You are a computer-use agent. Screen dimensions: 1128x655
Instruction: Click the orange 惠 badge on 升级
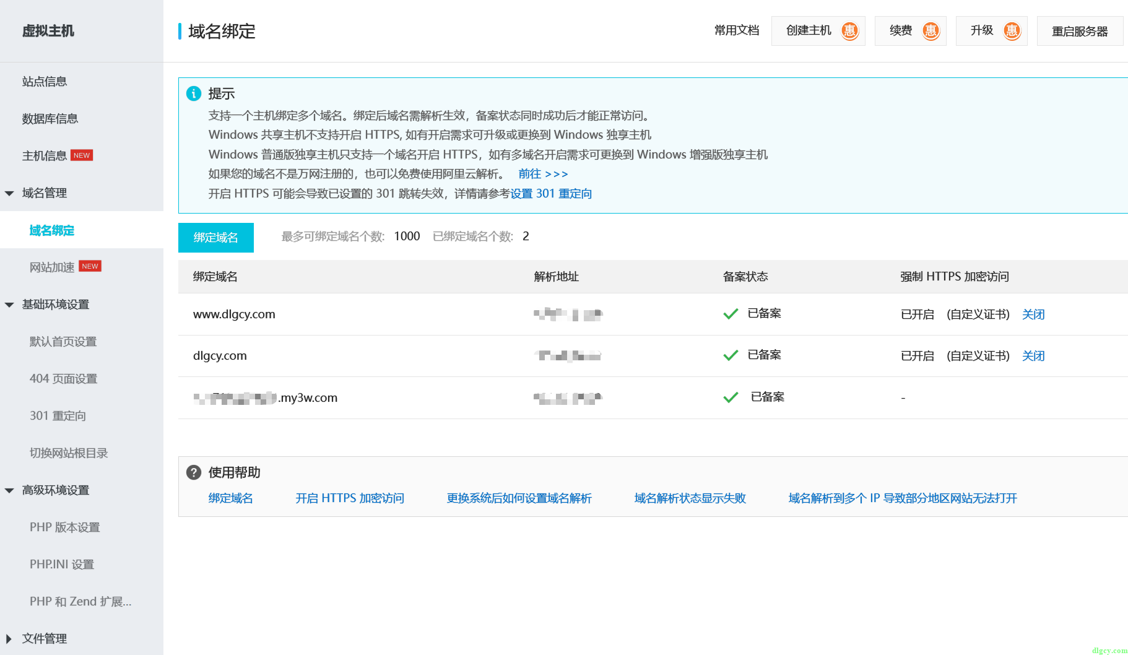[1012, 30]
